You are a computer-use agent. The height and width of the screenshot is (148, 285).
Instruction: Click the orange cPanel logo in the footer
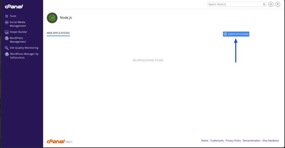point(56,141)
